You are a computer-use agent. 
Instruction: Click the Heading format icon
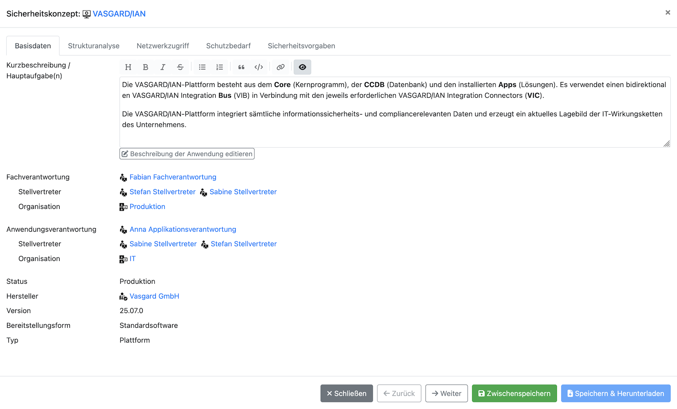click(128, 67)
